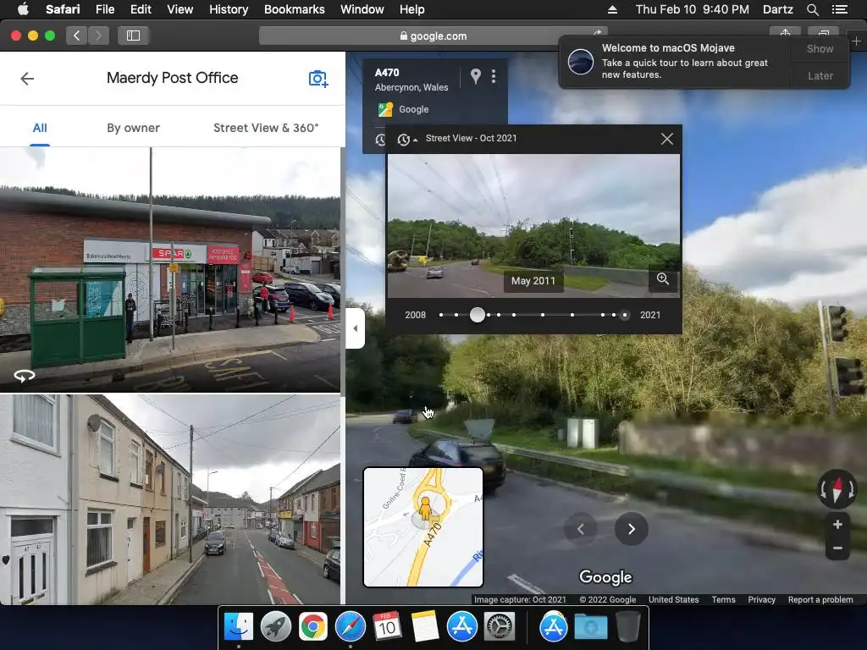Click the compass to reset north

(837, 489)
